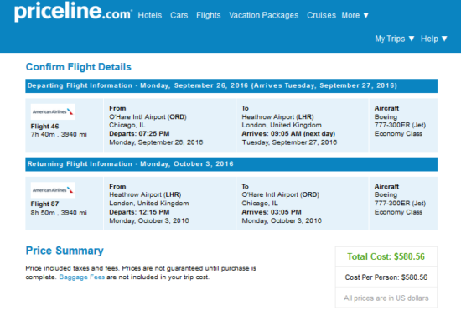This screenshot has width=461, height=326.
Task: Select the Departing Flight Information header bar
Action: coord(231,85)
